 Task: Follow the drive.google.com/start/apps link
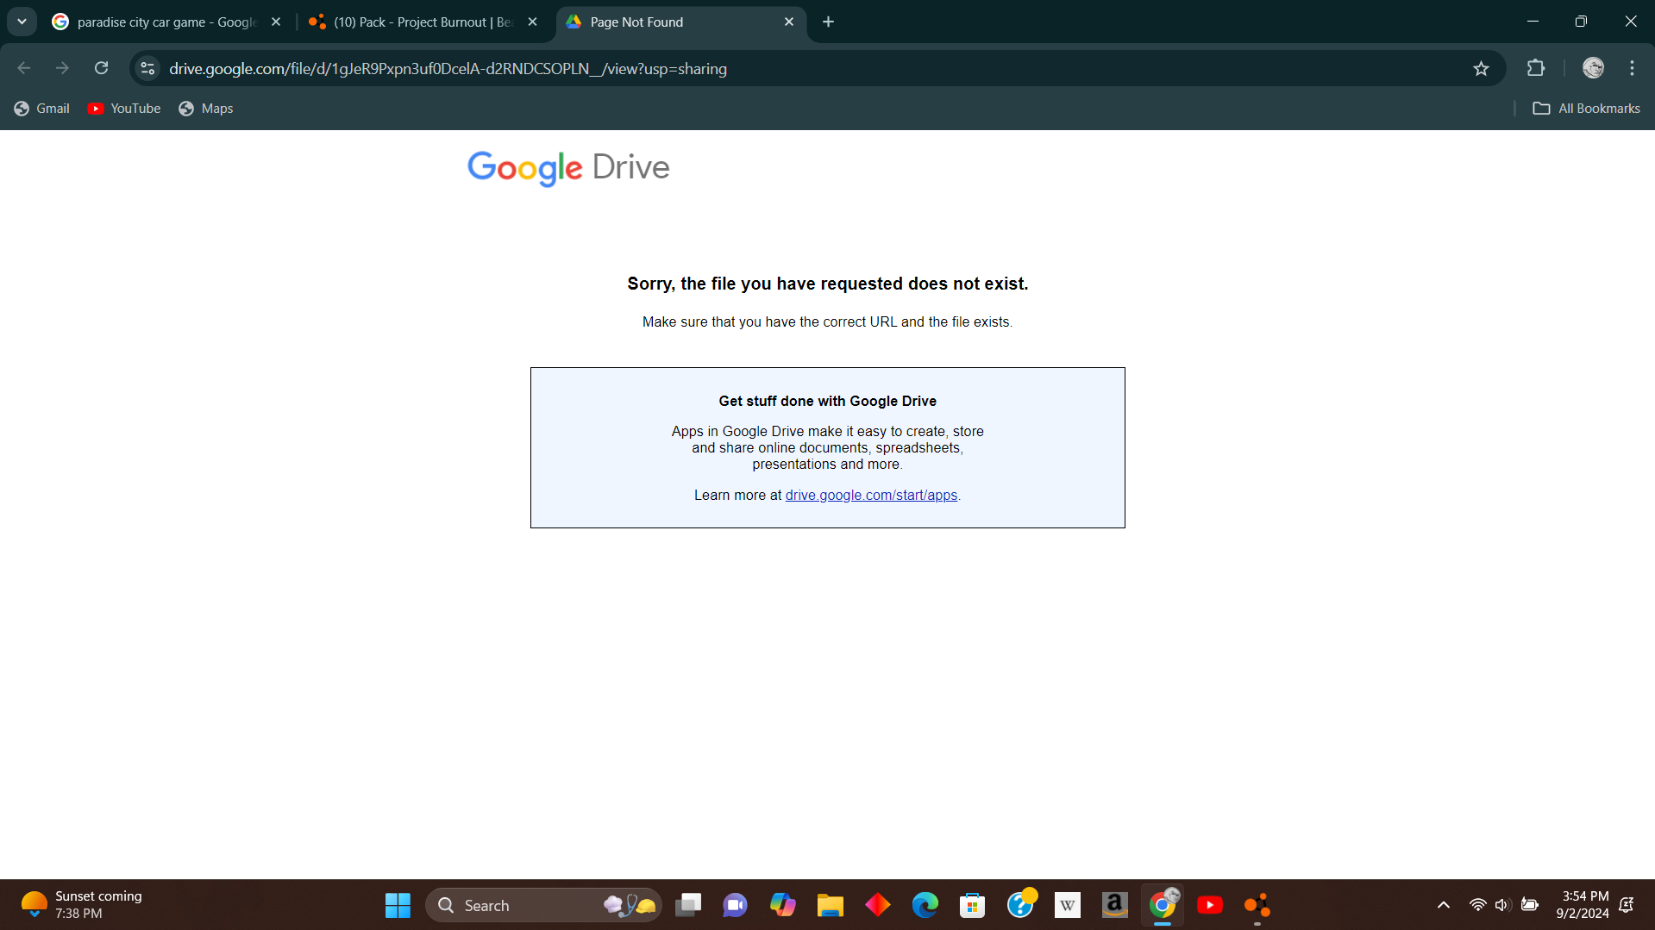click(x=871, y=496)
